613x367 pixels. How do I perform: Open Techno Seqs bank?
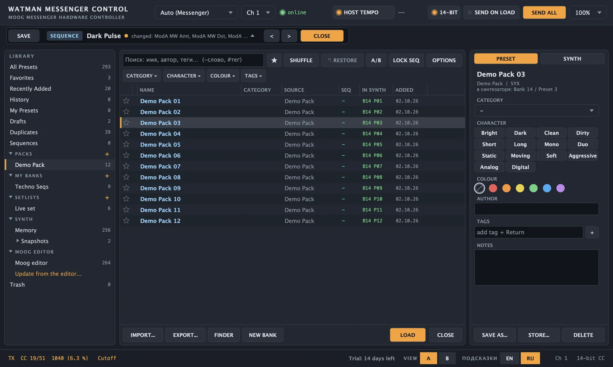click(60, 187)
